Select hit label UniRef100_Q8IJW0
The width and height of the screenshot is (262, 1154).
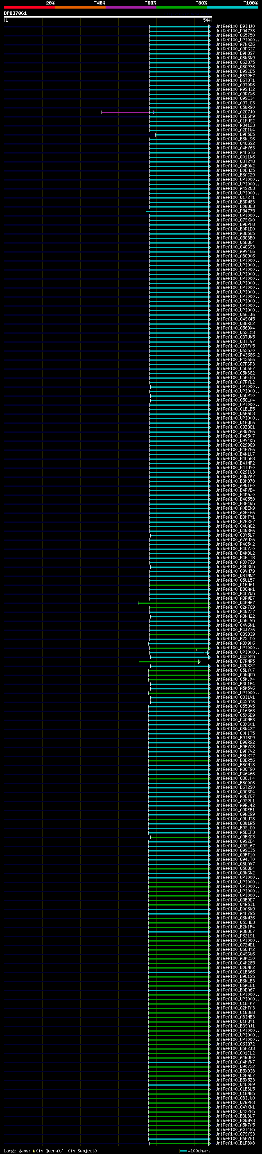coord(235,1098)
